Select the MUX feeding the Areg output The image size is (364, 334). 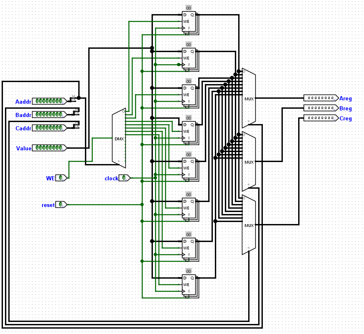coord(249,98)
